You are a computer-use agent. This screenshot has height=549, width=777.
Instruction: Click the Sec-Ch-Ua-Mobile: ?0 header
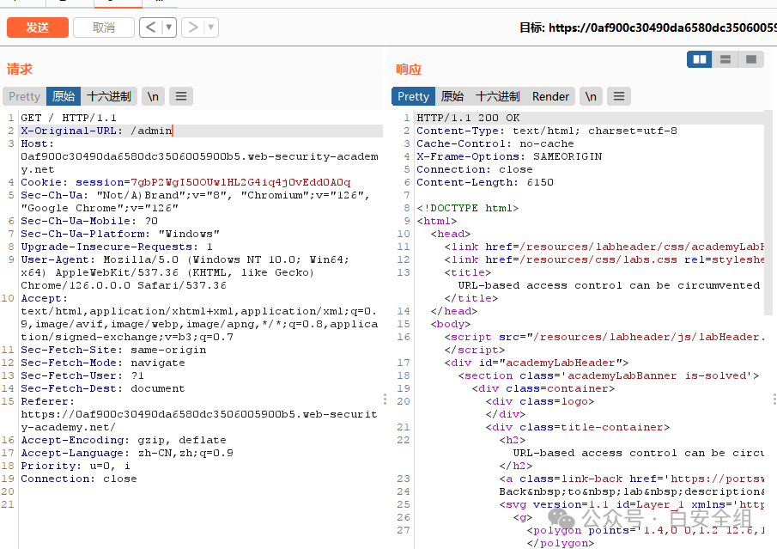pos(89,221)
